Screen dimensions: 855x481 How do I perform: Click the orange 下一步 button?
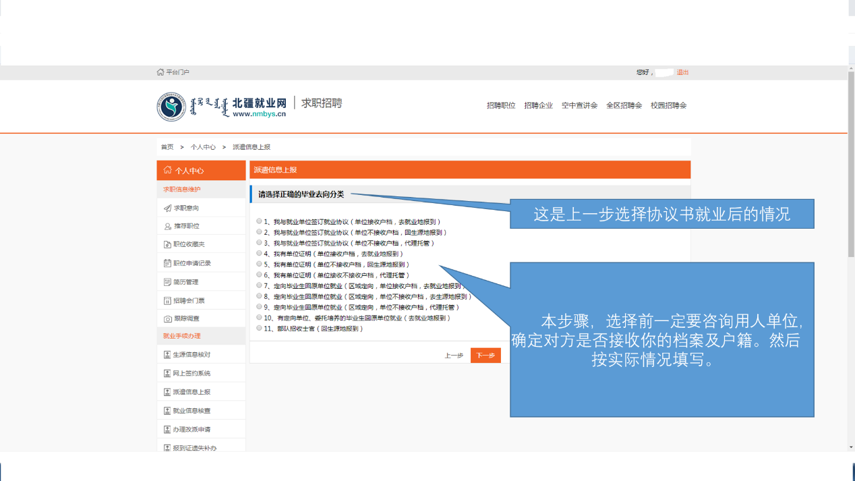click(485, 356)
